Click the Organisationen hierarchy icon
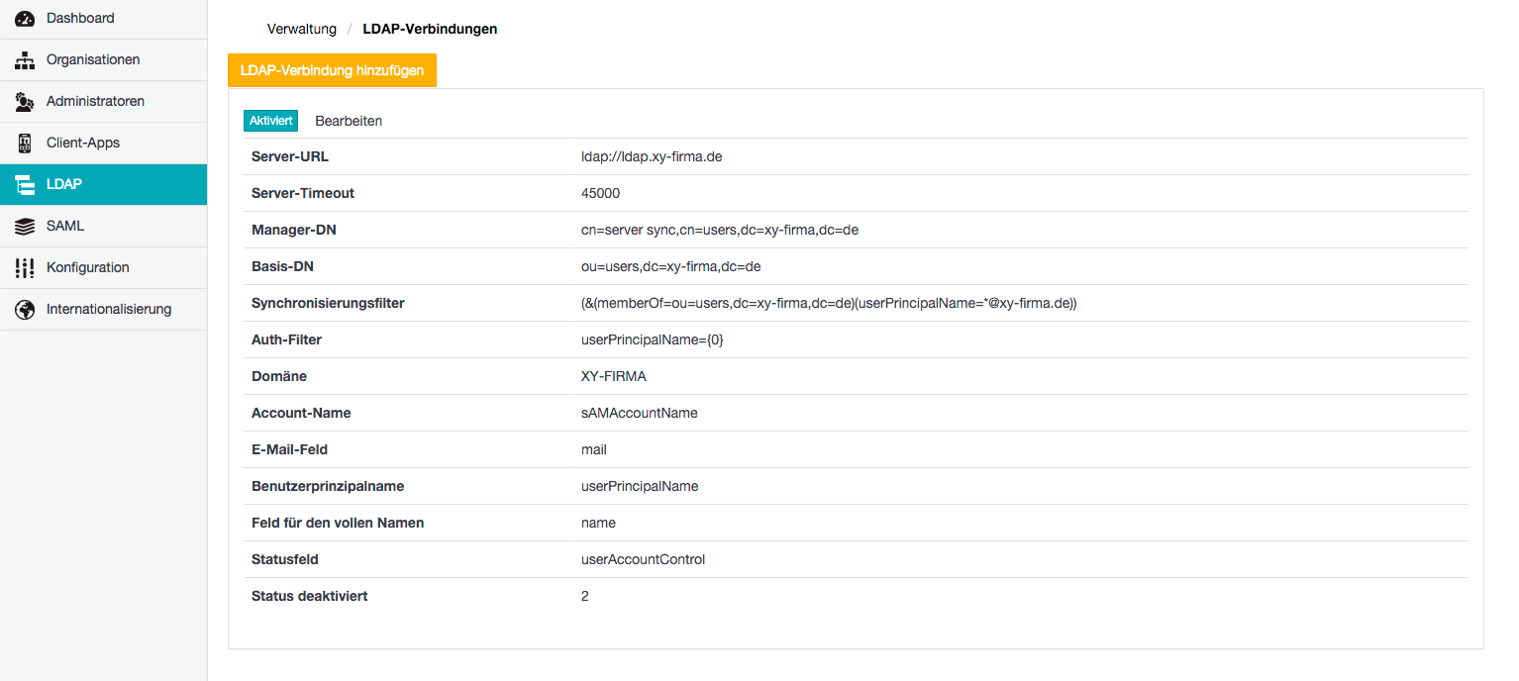1519x681 pixels. [25, 60]
